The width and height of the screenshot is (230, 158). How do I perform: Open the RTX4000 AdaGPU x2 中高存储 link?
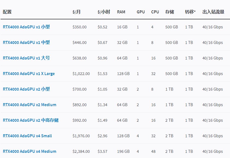click(31, 120)
